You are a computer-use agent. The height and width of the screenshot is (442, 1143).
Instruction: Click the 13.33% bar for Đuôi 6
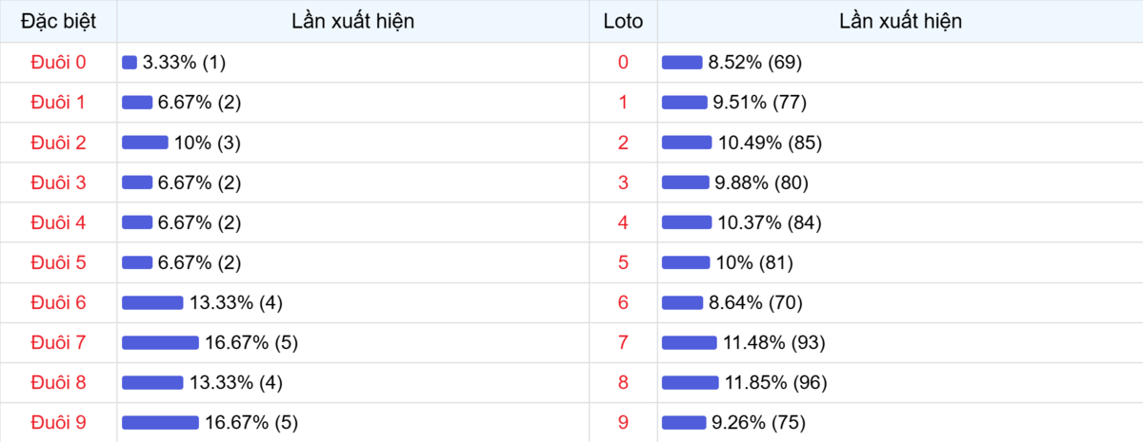coord(152,303)
